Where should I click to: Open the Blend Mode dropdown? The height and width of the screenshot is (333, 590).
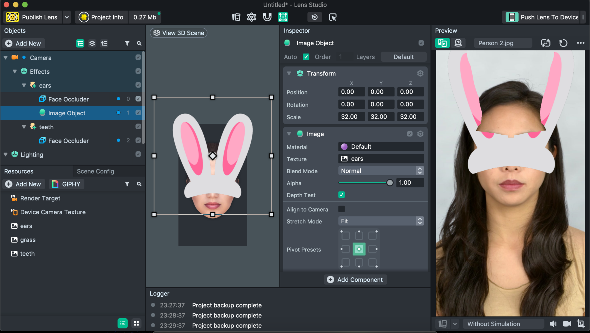(x=381, y=171)
